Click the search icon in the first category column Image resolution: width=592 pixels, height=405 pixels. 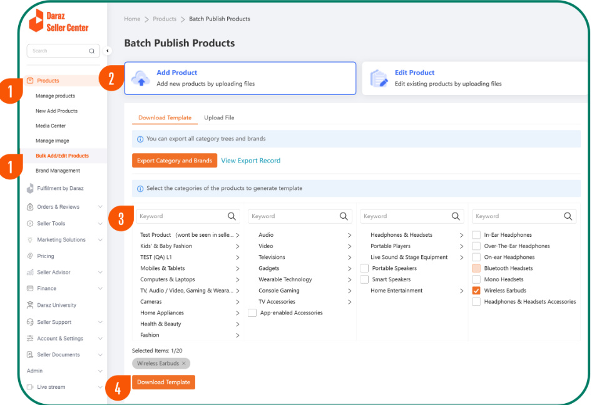[232, 216]
